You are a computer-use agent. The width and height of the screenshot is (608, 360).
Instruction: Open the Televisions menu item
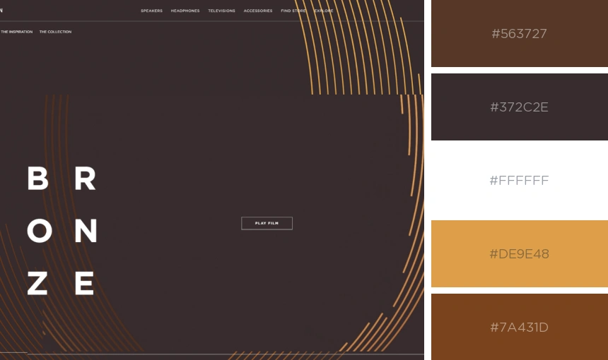(222, 11)
